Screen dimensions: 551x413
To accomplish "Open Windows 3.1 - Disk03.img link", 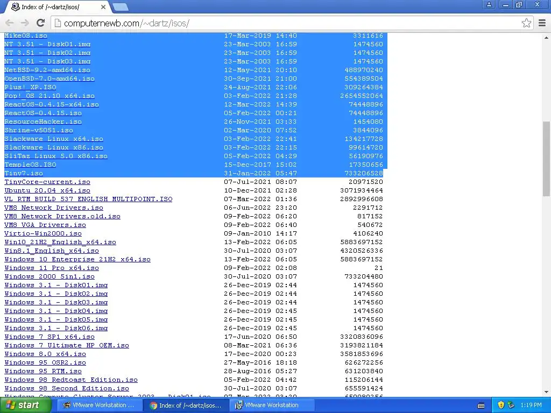I will pos(56,302).
